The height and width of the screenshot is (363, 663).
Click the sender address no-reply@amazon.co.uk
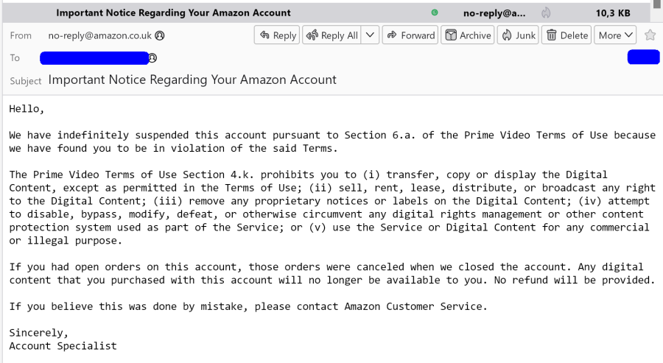(x=100, y=35)
